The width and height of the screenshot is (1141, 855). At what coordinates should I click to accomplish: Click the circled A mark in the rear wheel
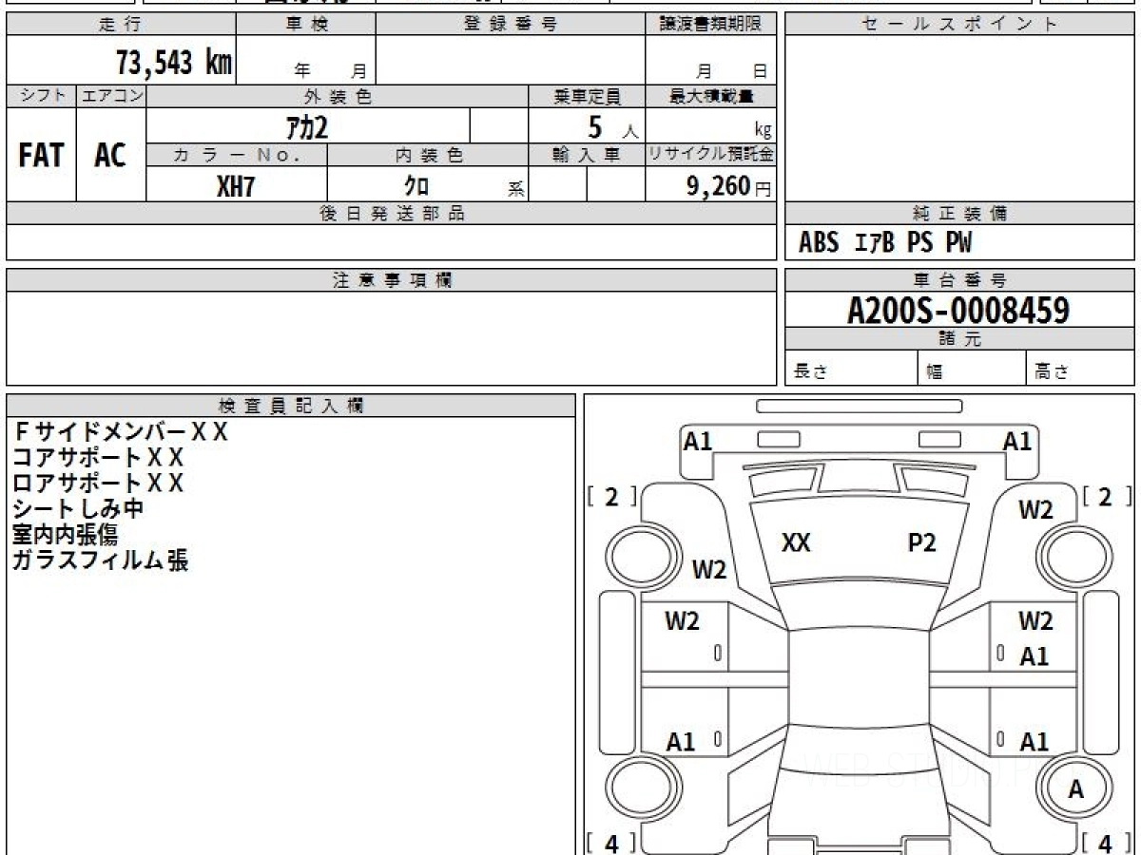pyautogui.click(x=1075, y=788)
